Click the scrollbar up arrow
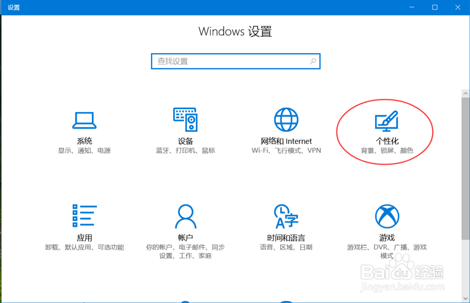 [x=465, y=93]
